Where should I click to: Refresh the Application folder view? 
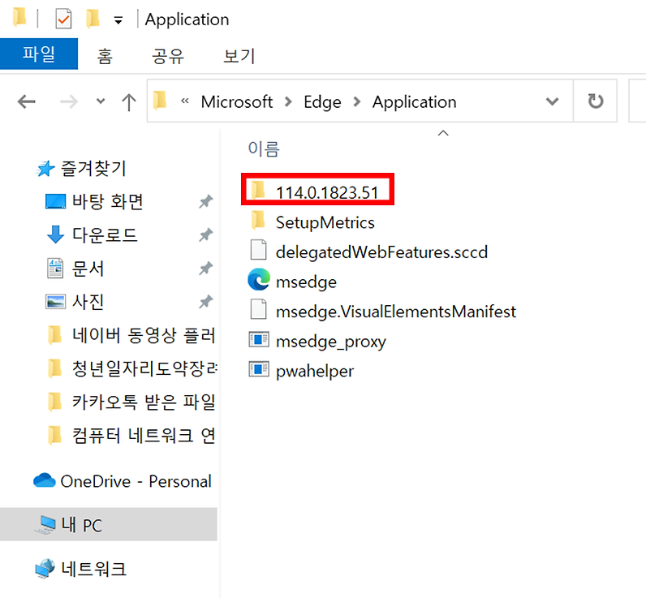(x=595, y=101)
